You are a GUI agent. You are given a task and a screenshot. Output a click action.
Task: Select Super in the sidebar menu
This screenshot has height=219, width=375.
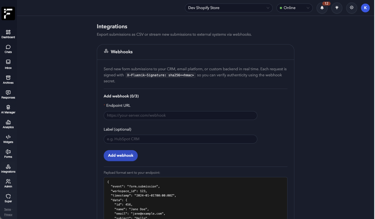pos(8,196)
